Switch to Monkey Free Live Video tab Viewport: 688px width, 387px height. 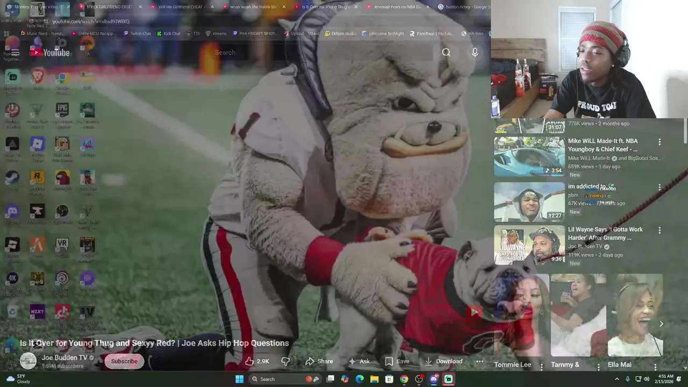(37, 7)
